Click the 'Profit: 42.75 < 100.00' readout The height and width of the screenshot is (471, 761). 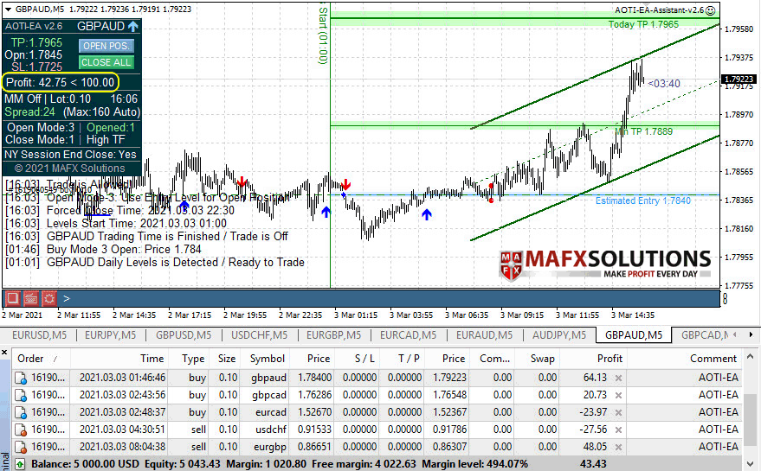pos(61,82)
